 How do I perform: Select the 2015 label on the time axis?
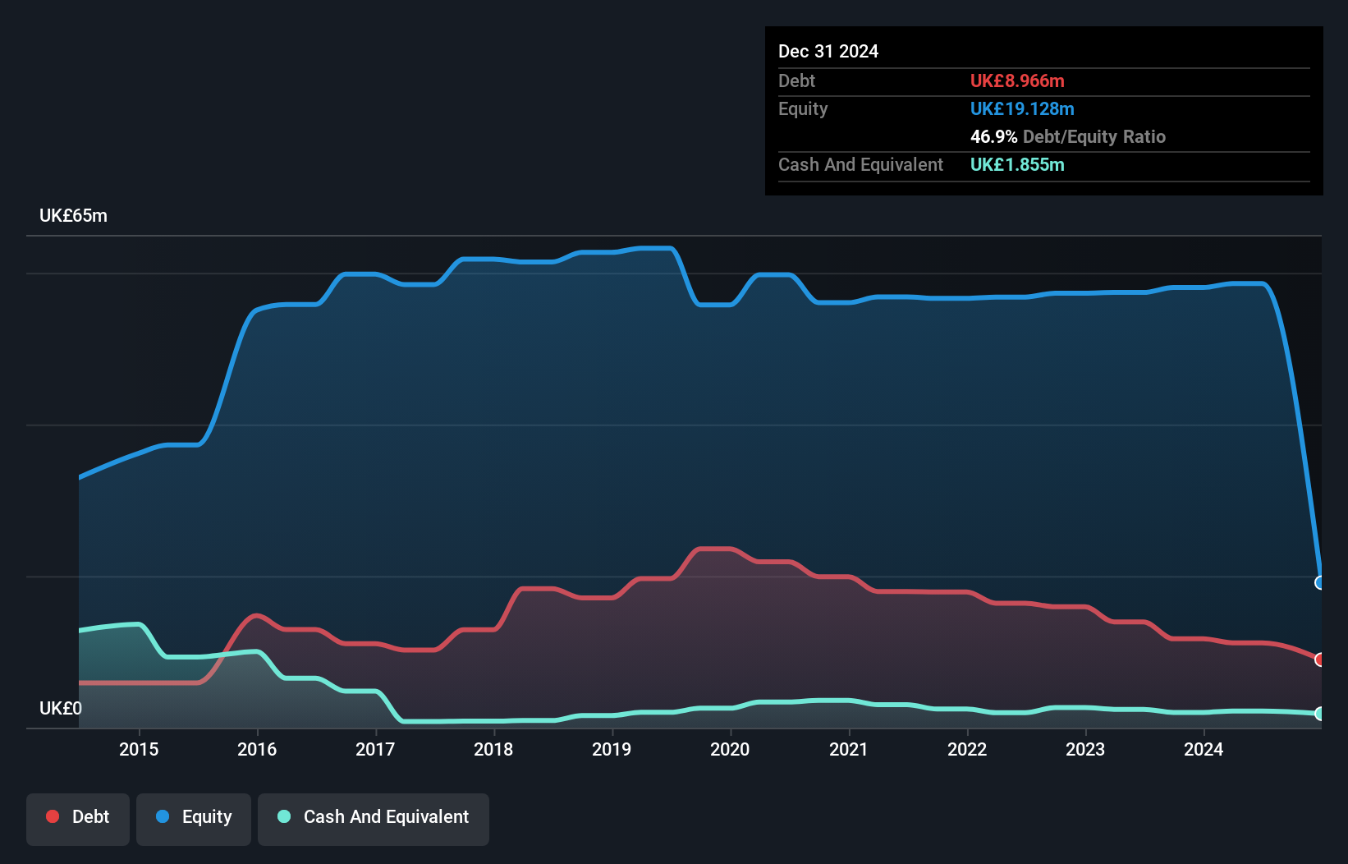pos(139,749)
